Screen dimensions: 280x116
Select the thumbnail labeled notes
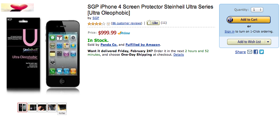(62, 107)
